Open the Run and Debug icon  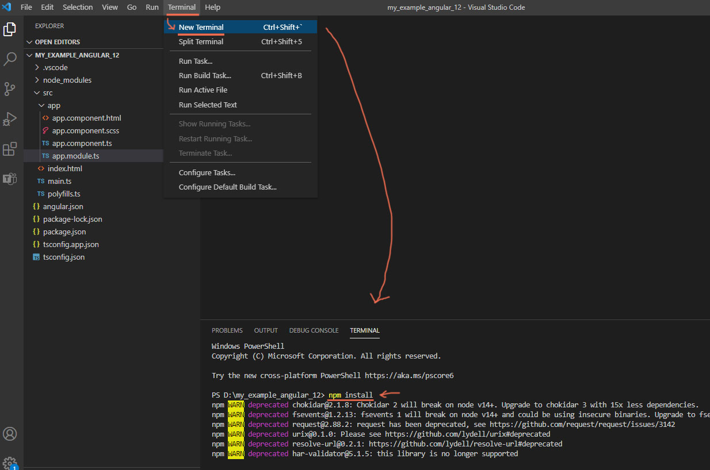click(x=10, y=118)
